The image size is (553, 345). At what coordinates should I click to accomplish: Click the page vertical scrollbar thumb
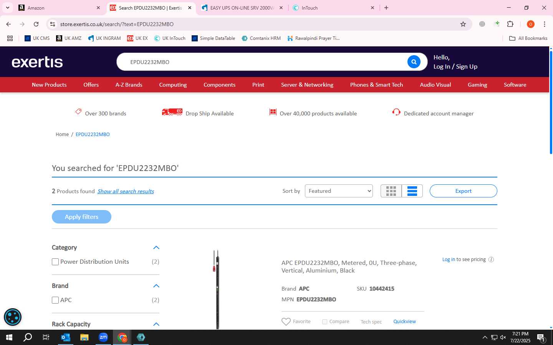coord(551,102)
